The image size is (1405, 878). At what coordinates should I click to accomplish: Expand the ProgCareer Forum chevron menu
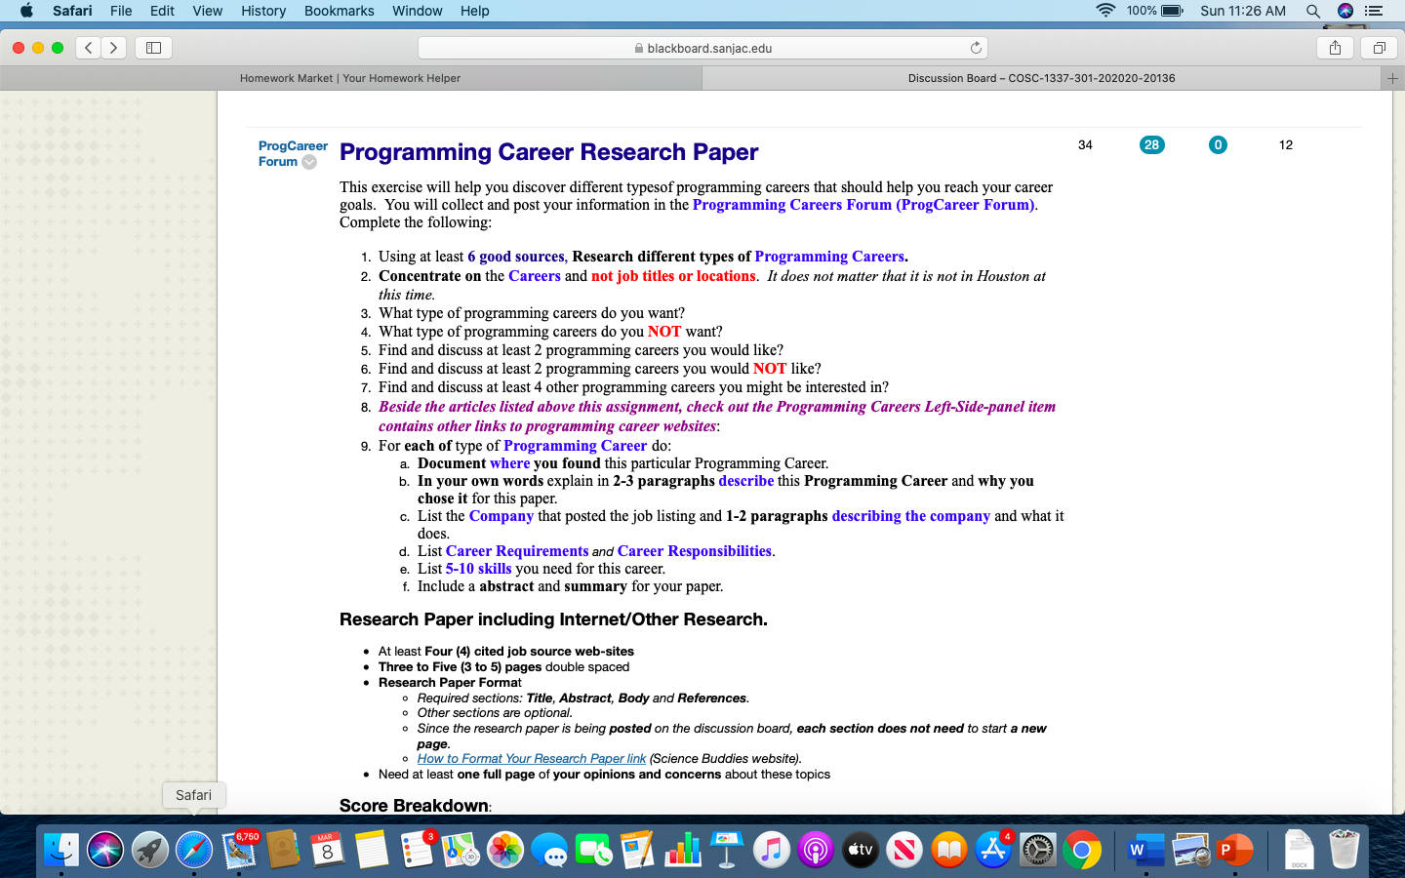[309, 162]
